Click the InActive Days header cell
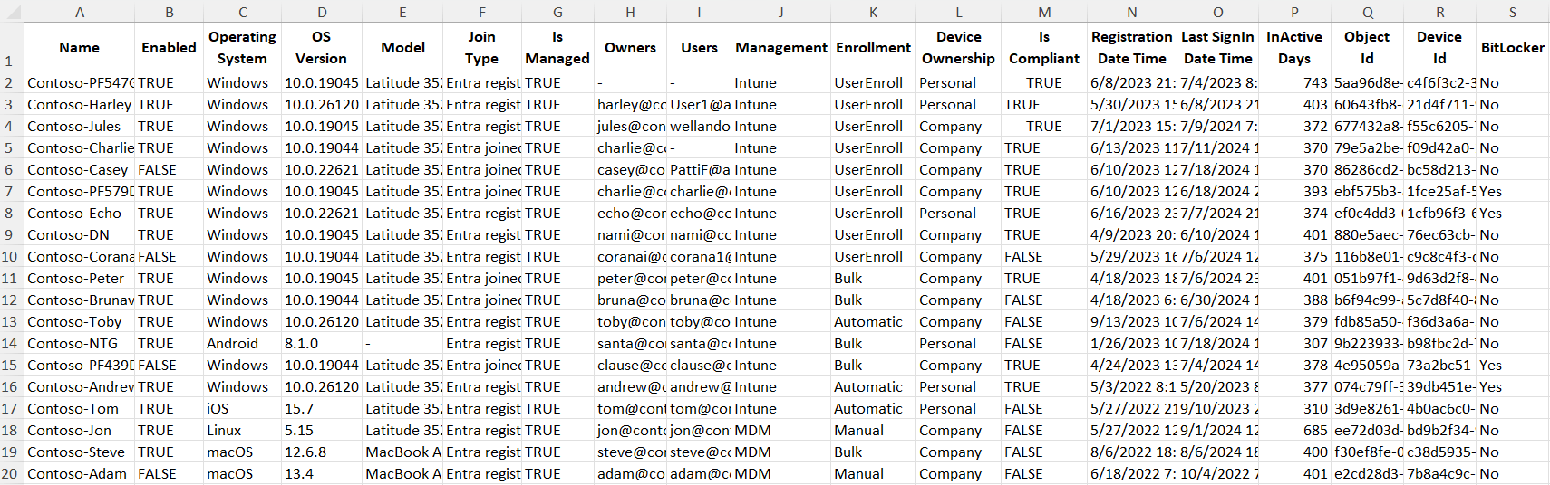Screen dimensions: 1550x485 point(1294,47)
